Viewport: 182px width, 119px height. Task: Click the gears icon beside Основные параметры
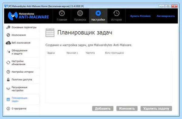point(8,27)
